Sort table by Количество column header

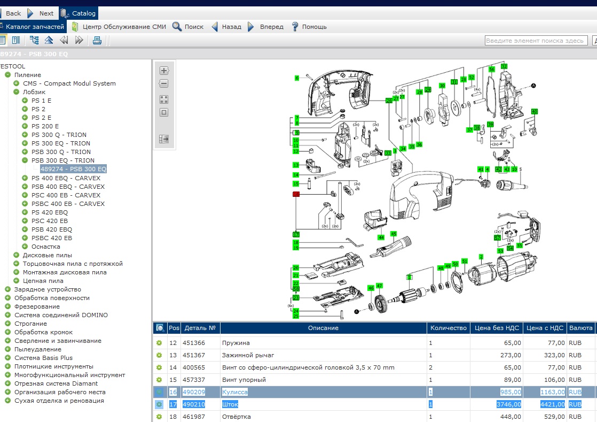click(448, 328)
